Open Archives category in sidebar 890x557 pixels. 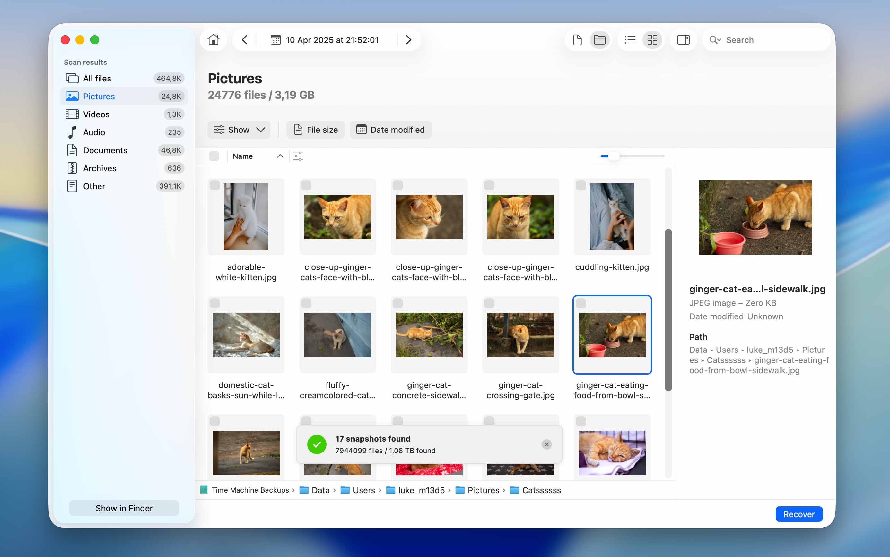124,168
